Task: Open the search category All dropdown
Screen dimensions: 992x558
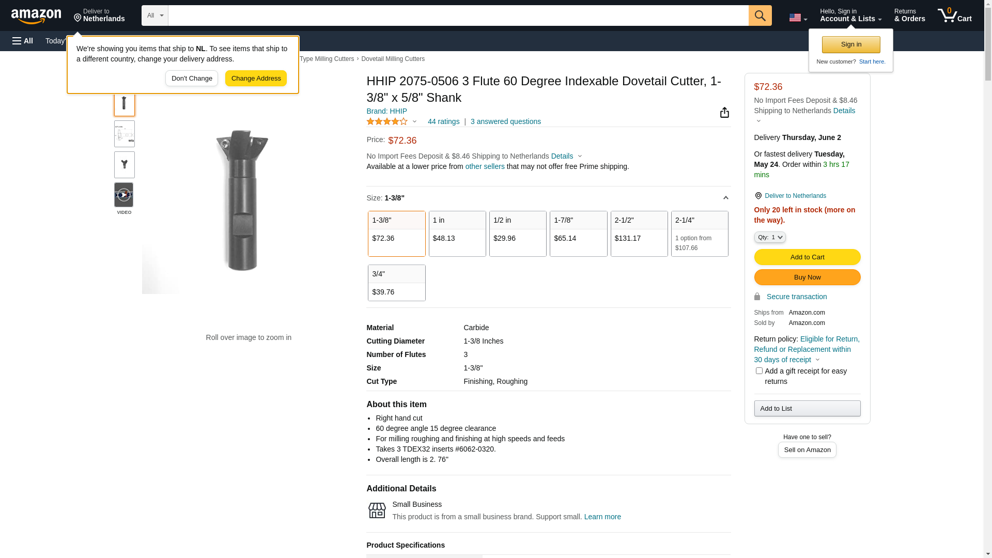Action: click(x=154, y=16)
